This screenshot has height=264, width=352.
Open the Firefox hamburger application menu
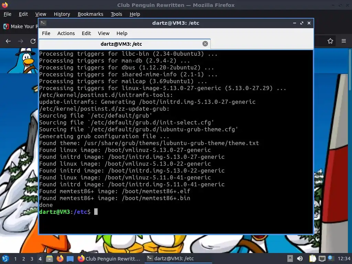tap(344, 41)
